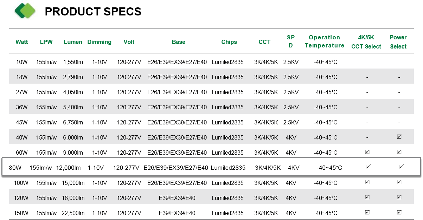Click the 10W wattage cell

tap(22, 62)
